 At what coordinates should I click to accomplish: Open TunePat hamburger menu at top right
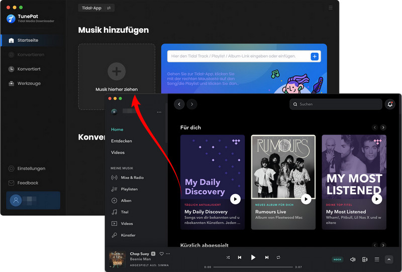(x=331, y=8)
